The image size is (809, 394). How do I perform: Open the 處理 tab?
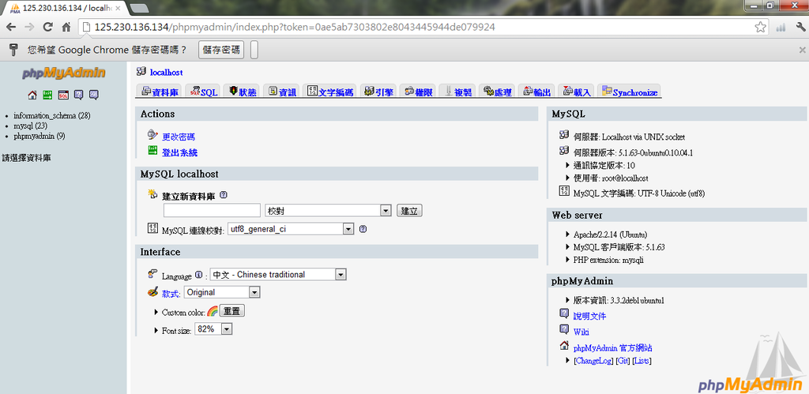click(x=497, y=92)
